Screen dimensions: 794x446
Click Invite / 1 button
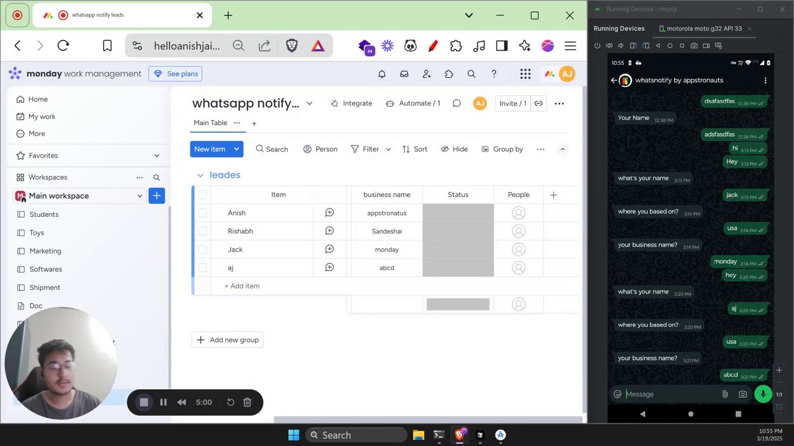(513, 103)
